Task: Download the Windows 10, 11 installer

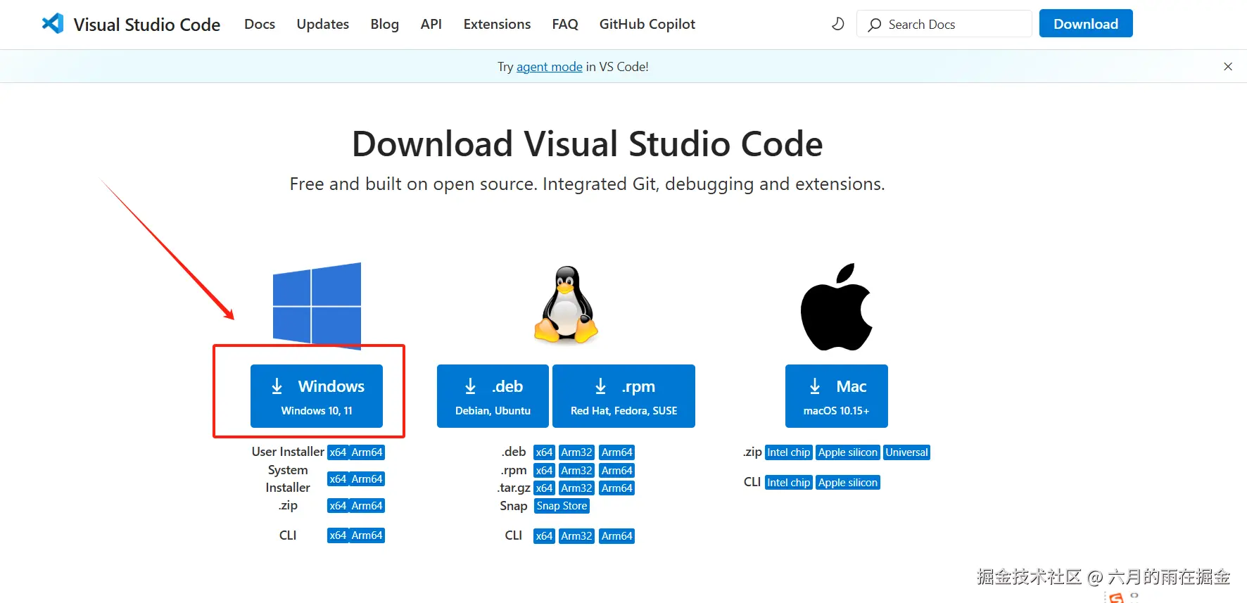Action: click(317, 396)
